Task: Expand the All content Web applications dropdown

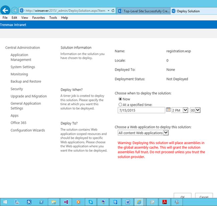Action: [x=143, y=133]
